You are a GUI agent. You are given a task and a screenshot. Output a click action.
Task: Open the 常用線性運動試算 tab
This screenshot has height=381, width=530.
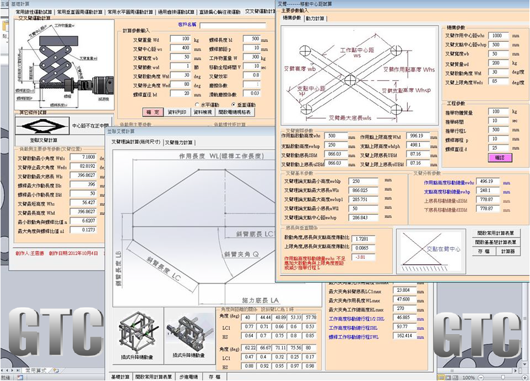[35, 12]
